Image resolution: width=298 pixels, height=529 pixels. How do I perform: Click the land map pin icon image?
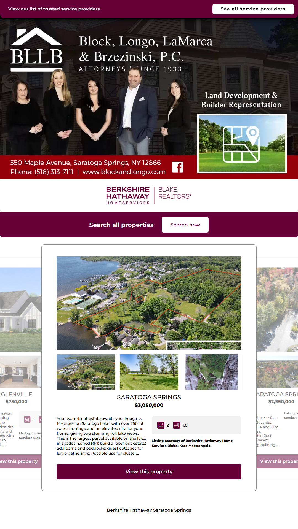(242, 144)
